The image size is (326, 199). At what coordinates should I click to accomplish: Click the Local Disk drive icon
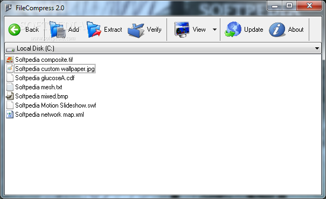coord(10,49)
